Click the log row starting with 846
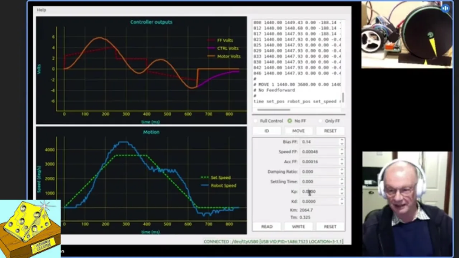The image size is (459, 258). 297,73
